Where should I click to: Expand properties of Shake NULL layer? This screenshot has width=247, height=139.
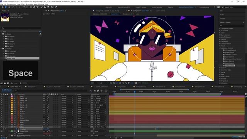pyautogui.click(x=10, y=131)
